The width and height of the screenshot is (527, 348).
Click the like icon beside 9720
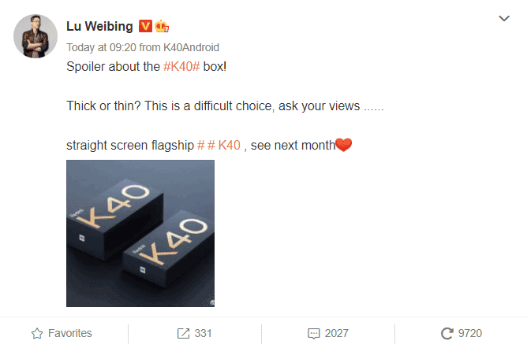pos(447,333)
